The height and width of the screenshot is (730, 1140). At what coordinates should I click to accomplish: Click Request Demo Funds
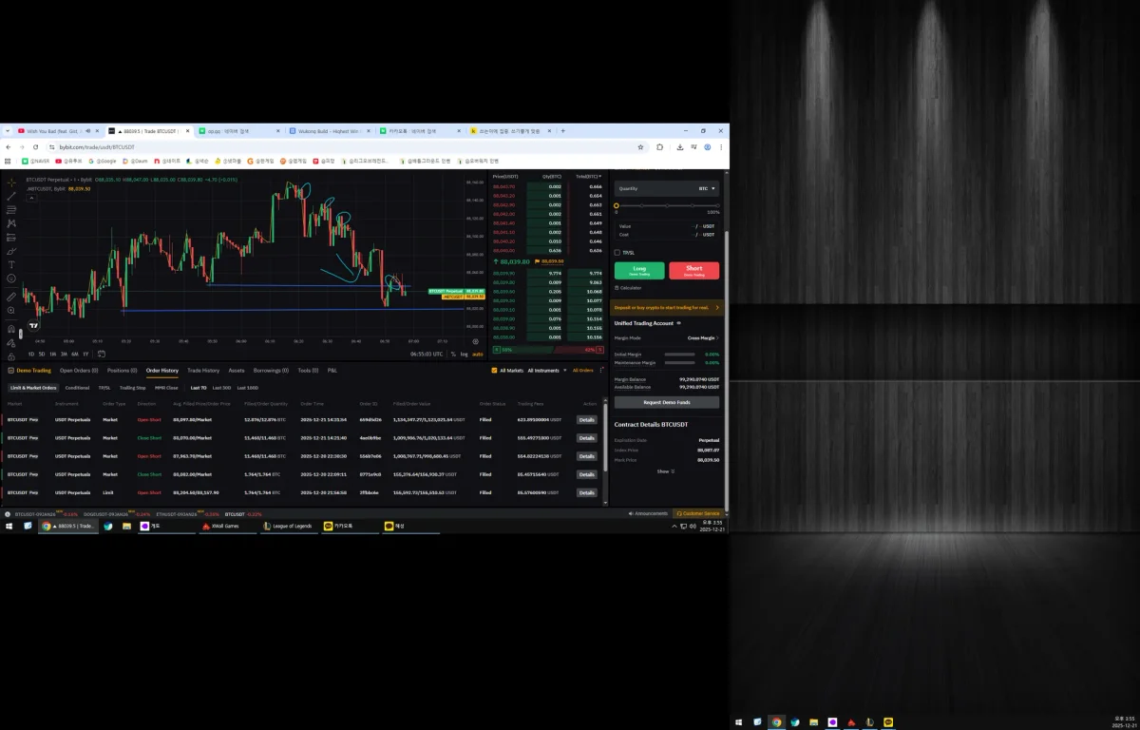(667, 402)
